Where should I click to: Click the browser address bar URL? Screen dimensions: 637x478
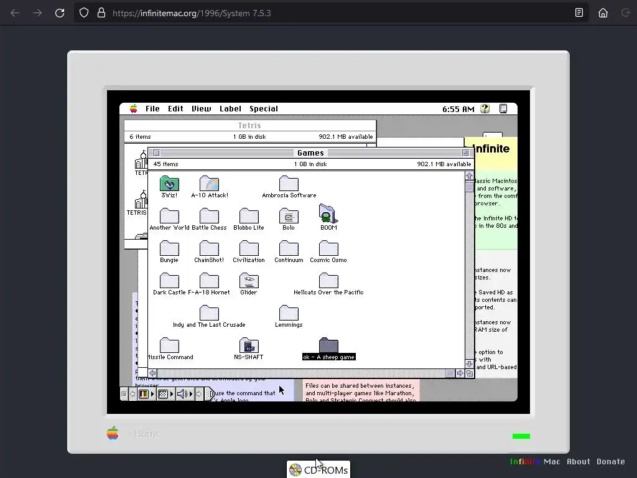(192, 13)
